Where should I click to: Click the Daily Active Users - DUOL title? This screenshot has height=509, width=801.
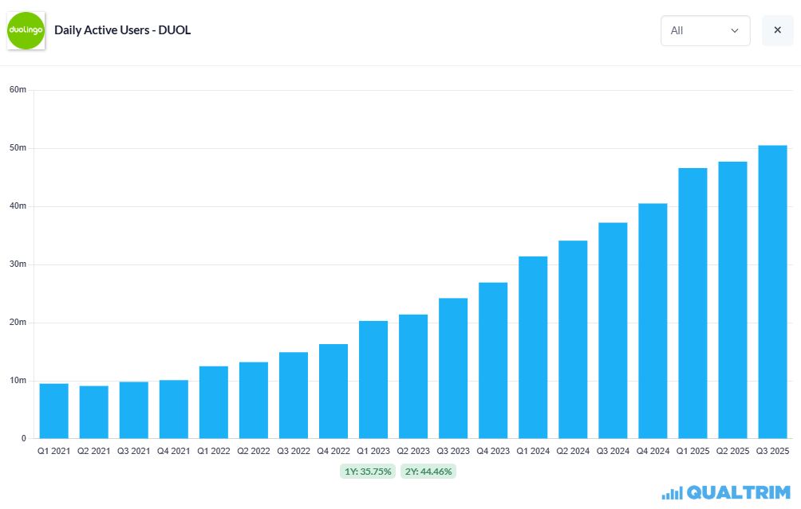coord(123,30)
